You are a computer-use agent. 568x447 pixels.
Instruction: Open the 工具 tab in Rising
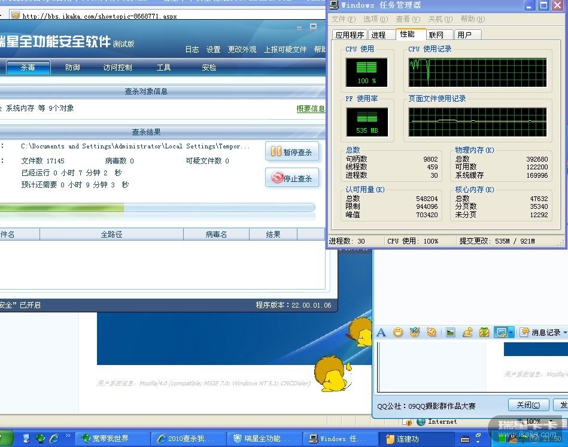(164, 68)
